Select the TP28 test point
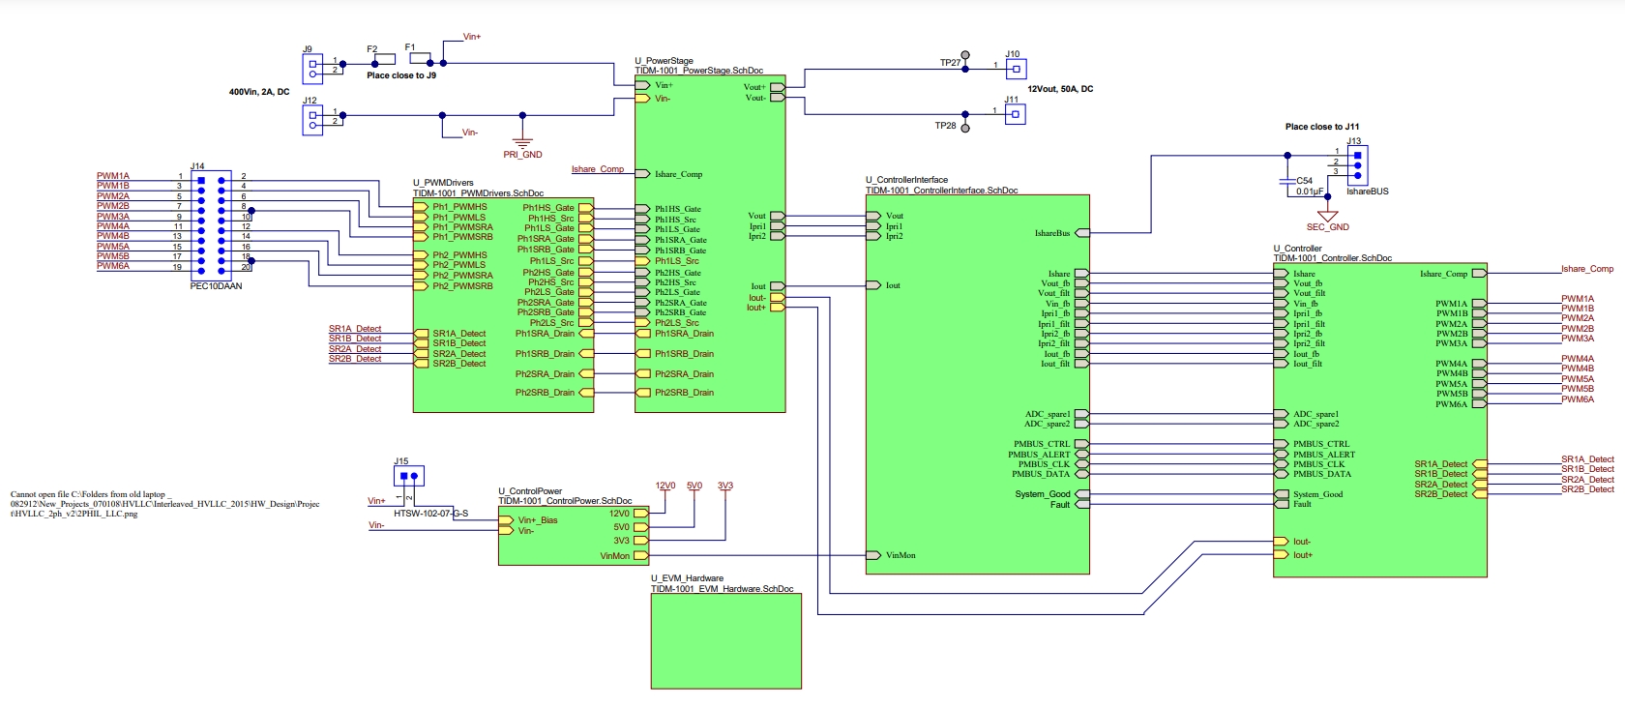The width and height of the screenshot is (1625, 708). [x=964, y=127]
